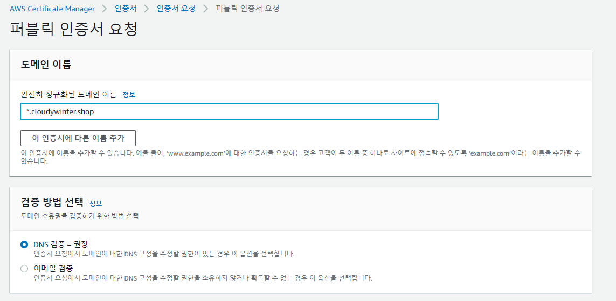Click the 검증 방법 선택 section heading
This screenshot has height=301, width=616.
coord(52,202)
